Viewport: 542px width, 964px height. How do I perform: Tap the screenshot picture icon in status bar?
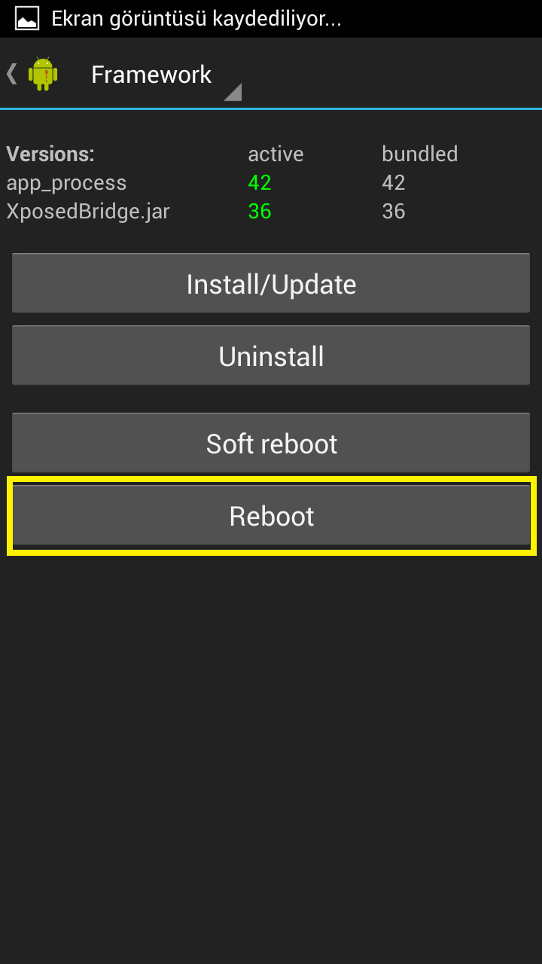(27, 18)
